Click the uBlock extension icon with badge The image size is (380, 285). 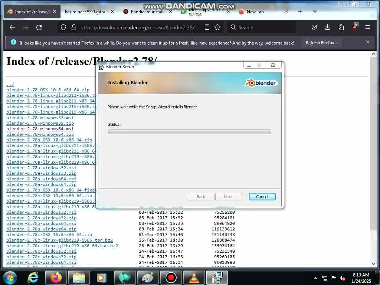tap(354, 27)
